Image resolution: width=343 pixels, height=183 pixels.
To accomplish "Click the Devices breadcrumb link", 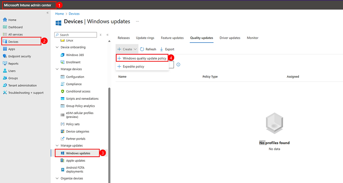I will (74, 14).
